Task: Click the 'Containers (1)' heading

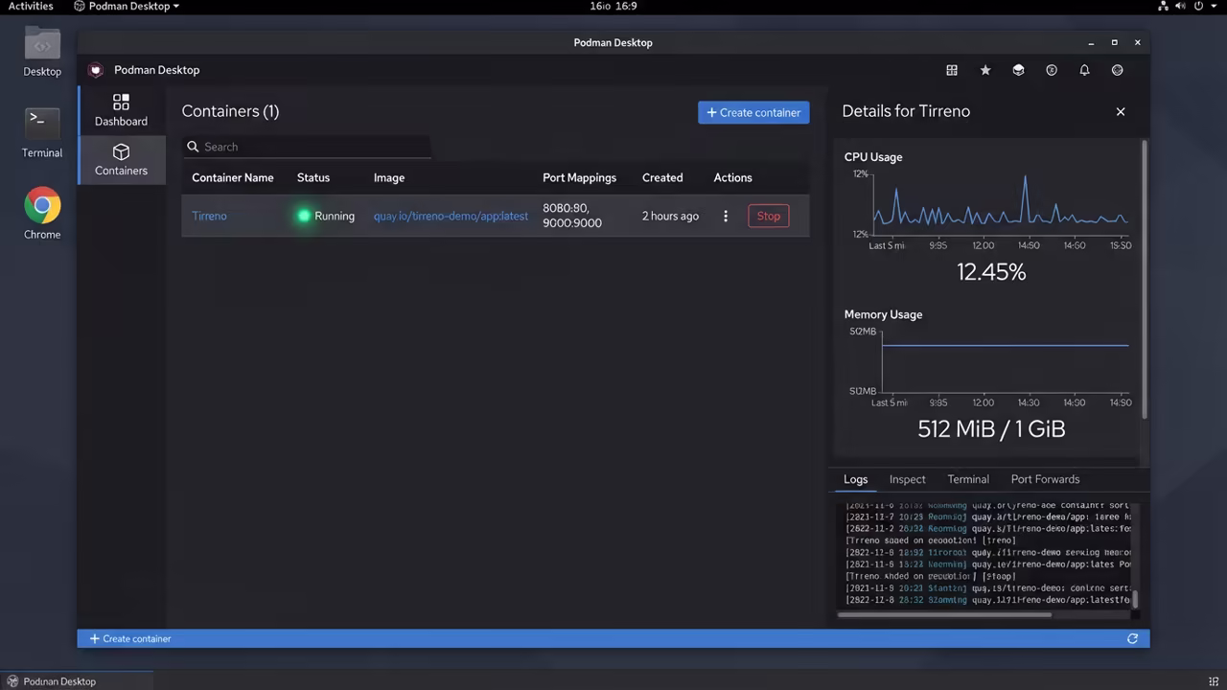Action: [x=230, y=111]
